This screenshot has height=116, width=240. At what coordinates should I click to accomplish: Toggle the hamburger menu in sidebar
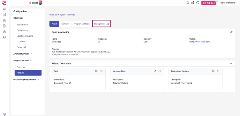(4, 9)
